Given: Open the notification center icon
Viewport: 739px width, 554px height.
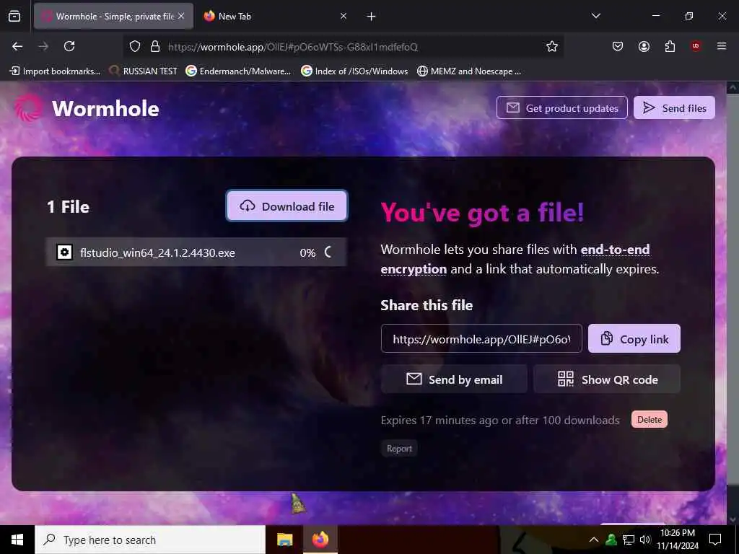Looking at the screenshot, I should coord(715,540).
